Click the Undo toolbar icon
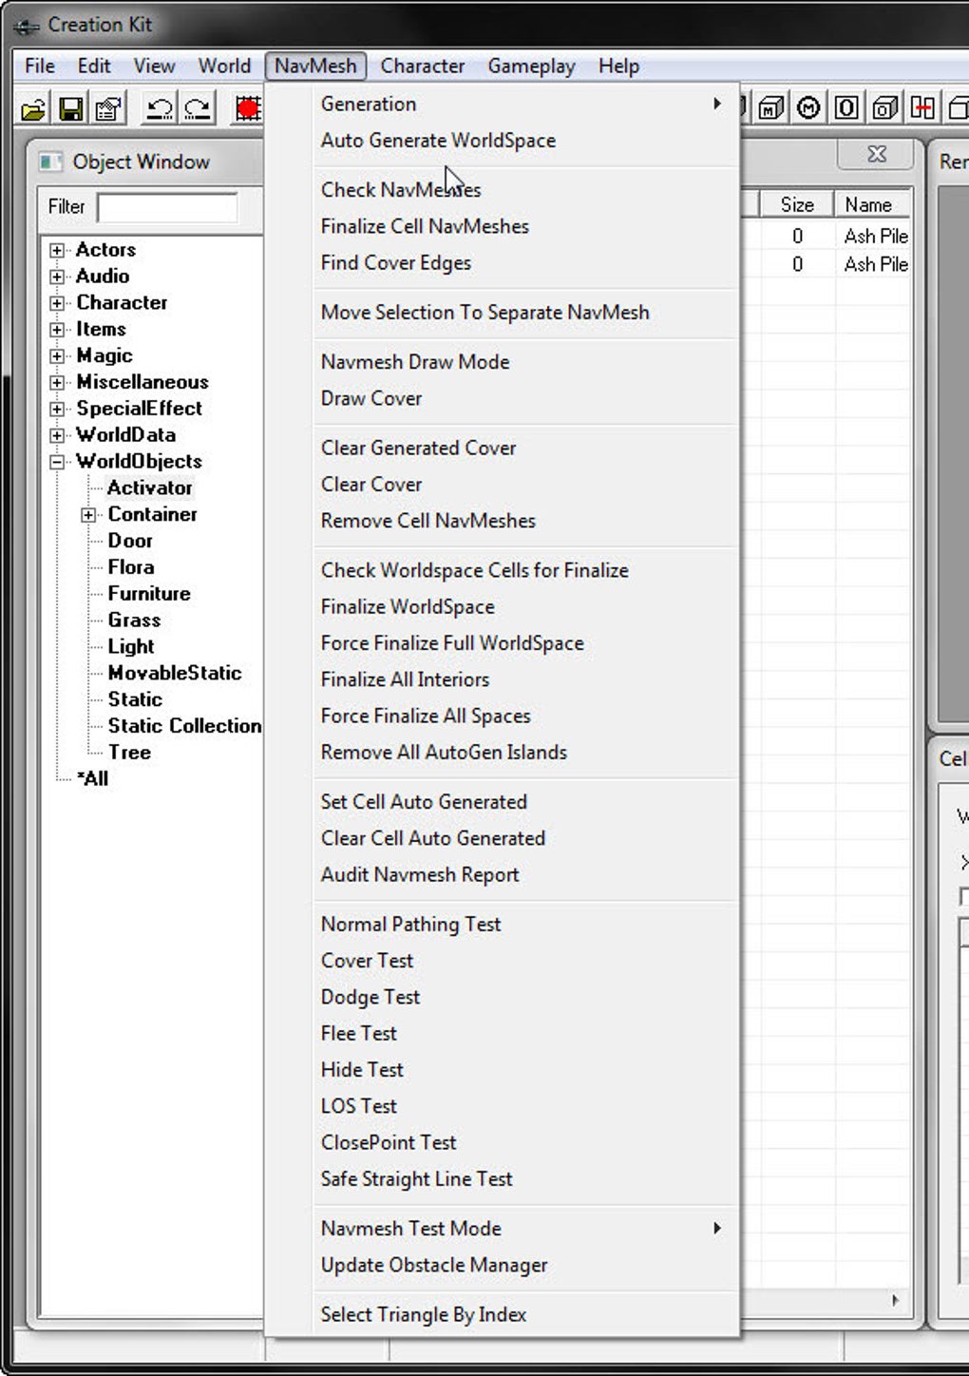Viewport: 969px width, 1376px height. point(160,109)
